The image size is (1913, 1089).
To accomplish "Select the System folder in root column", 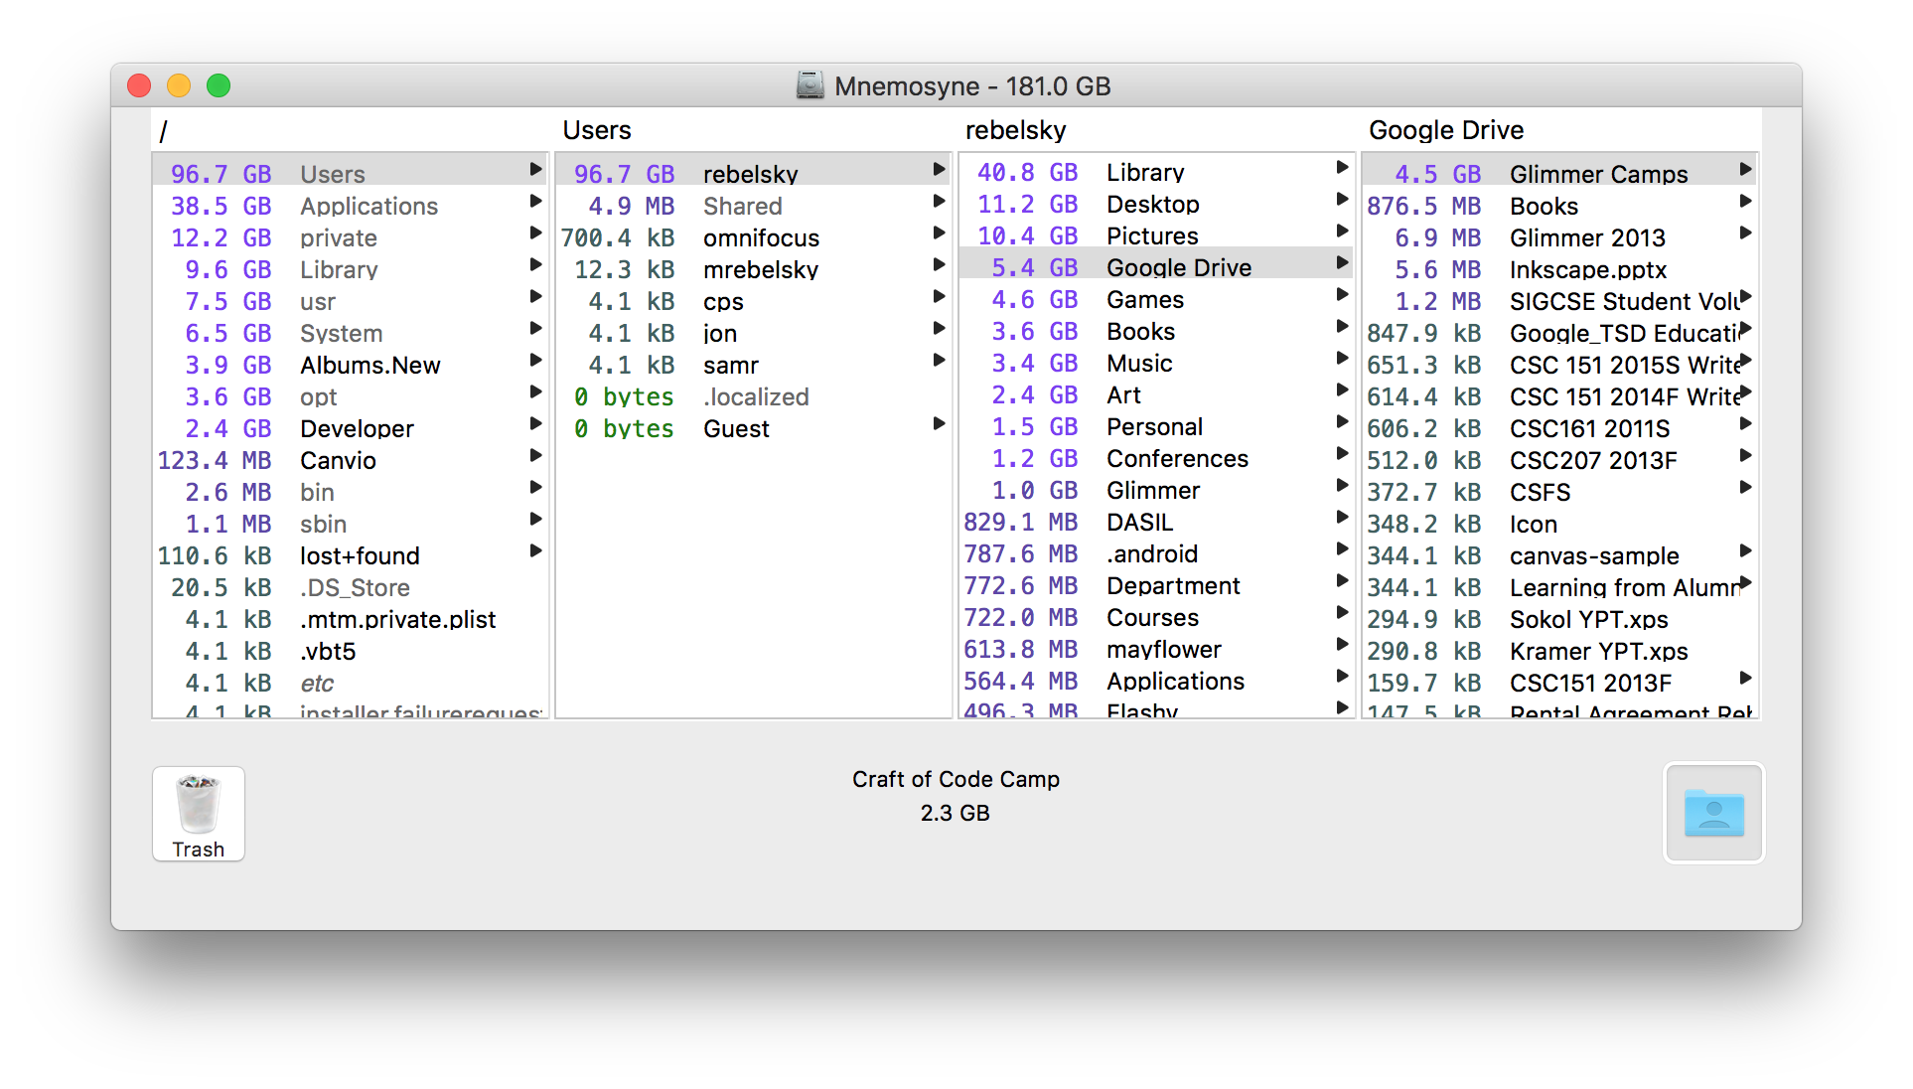I will pos(340,333).
